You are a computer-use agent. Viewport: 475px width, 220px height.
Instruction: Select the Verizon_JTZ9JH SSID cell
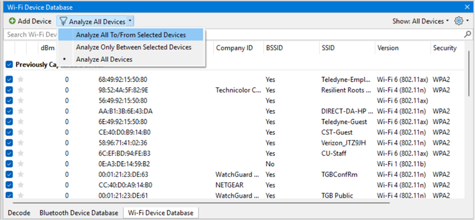click(x=343, y=143)
